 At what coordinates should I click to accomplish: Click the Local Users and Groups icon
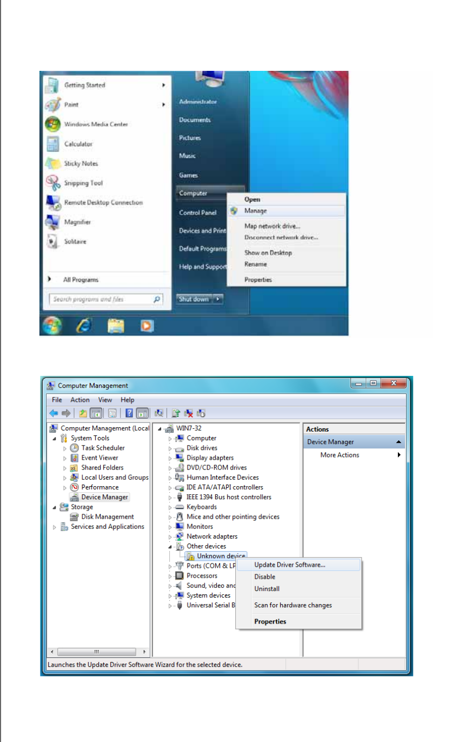(75, 477)
